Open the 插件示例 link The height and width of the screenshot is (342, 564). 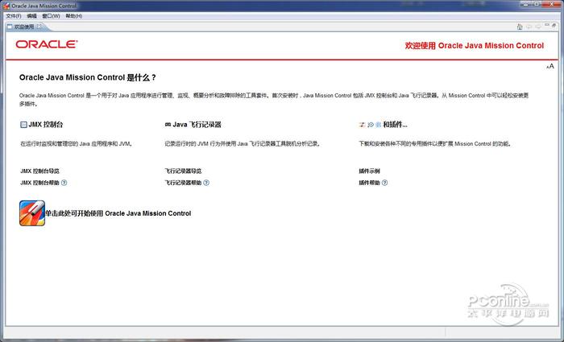point(369,171)
